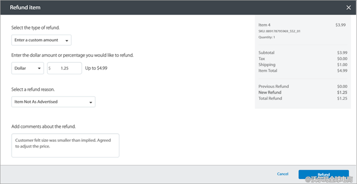
Task: Focus the refund comments text box
Action: pyautogui.click(x=65, y=145)
